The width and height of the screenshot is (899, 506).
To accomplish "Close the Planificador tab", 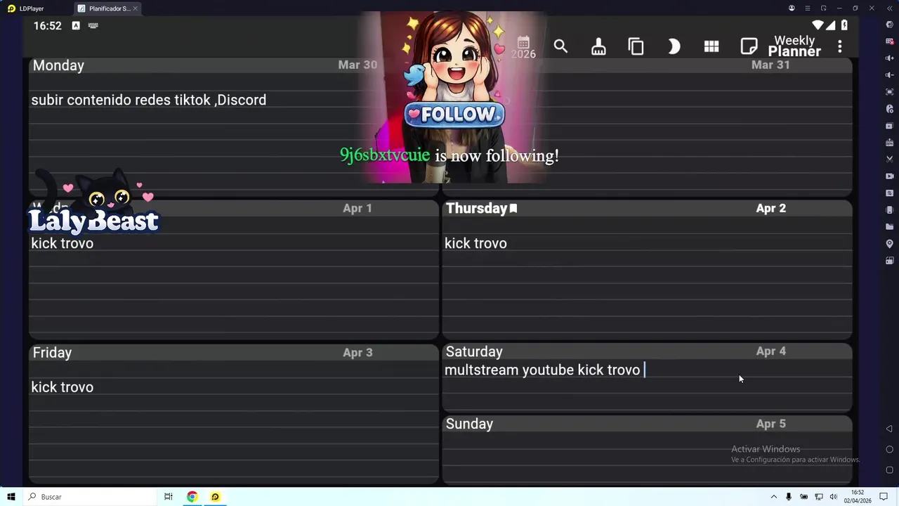I will (x=135, y=8).
